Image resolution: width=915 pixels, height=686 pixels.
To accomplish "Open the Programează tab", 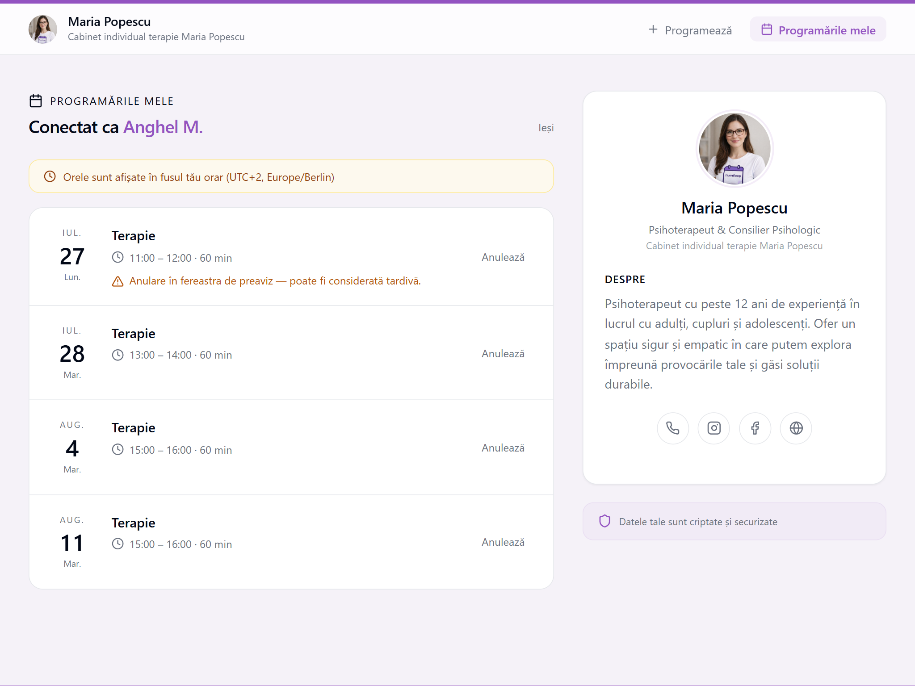I will (x=690, y=30).
